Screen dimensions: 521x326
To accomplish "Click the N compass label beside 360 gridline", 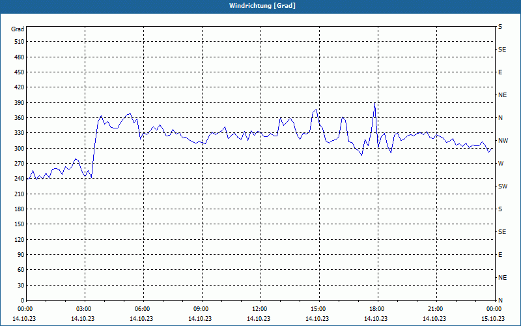I will tap(500, 118).
